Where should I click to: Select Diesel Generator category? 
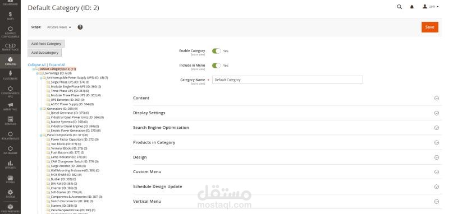70,113
